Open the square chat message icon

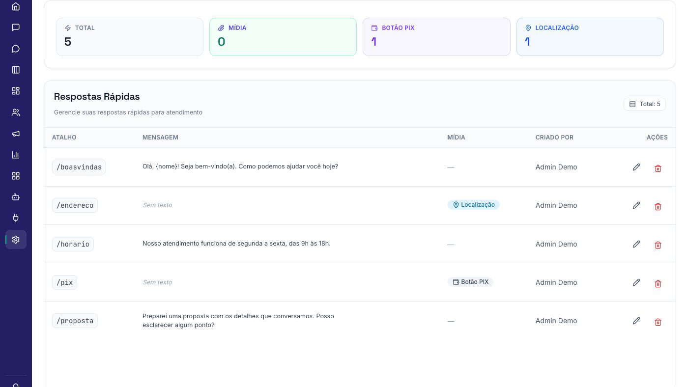16,28
